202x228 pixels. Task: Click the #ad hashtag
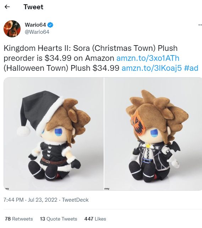click(x=191, y=68)
